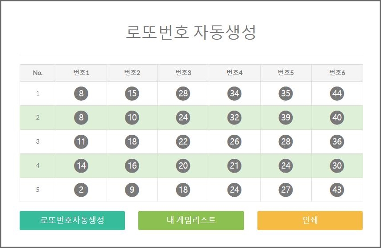
Task: Select ball 10 in row 2
Action: click(132, 117)
